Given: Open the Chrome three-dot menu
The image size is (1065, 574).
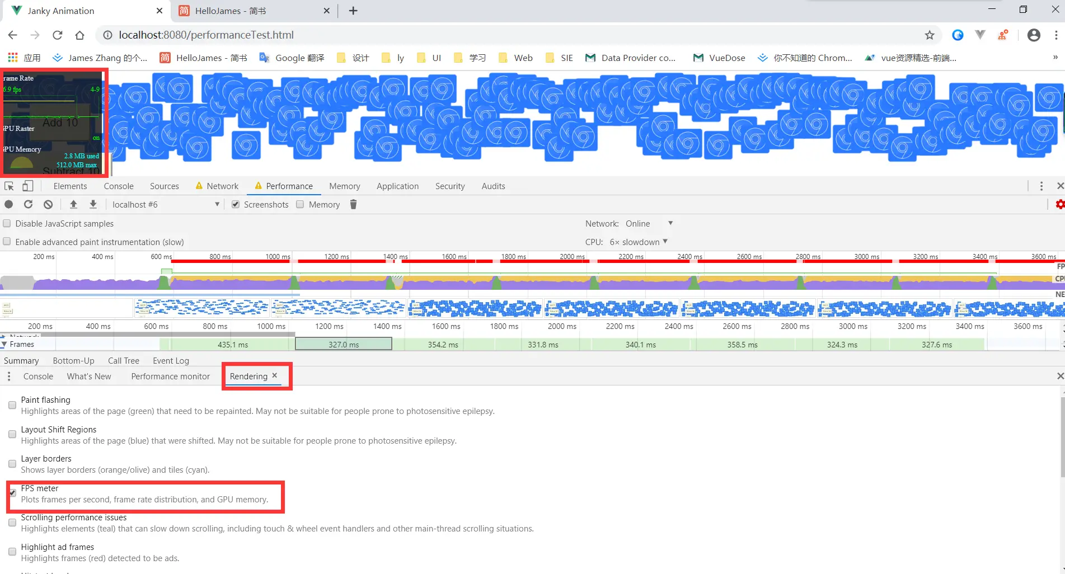Looking at the screenshot, I should (1056, 35).
